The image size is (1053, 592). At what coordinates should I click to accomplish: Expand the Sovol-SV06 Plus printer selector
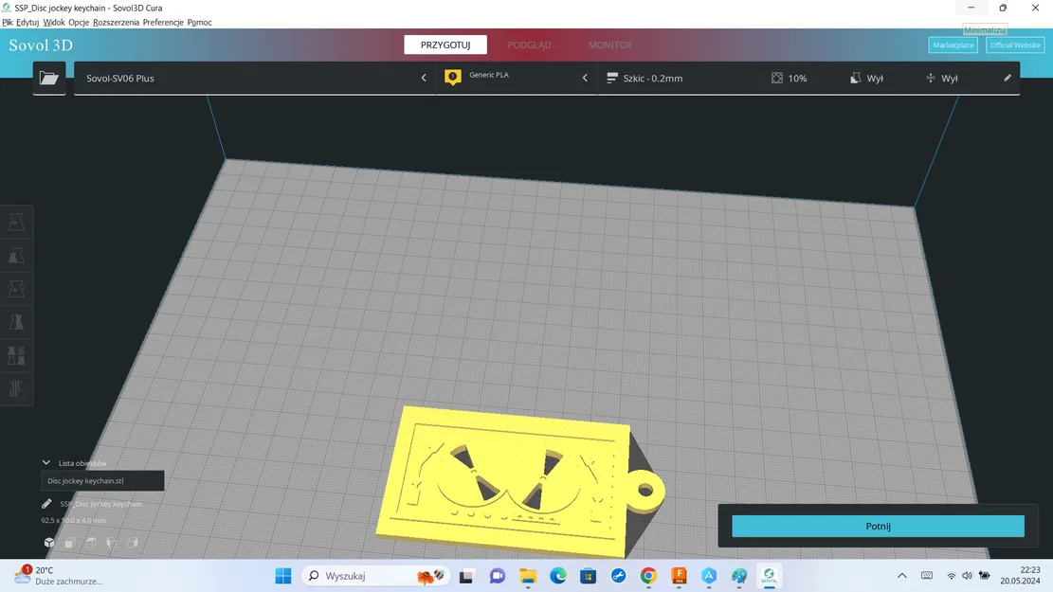click(255, 78)
